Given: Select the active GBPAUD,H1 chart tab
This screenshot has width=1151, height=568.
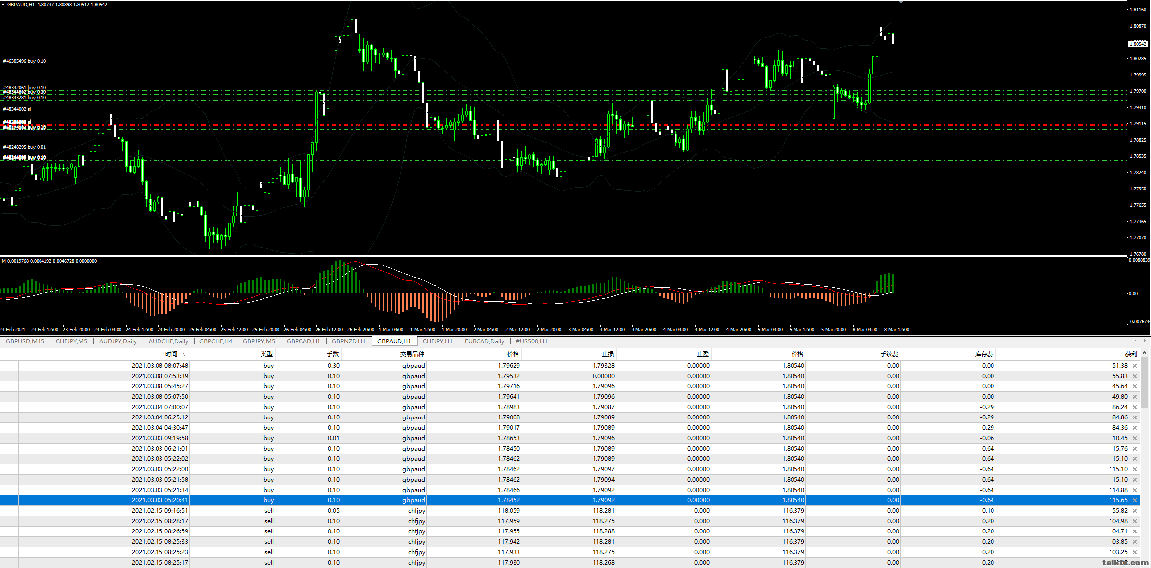Looking at the screenshot, I should click(394, 341).
